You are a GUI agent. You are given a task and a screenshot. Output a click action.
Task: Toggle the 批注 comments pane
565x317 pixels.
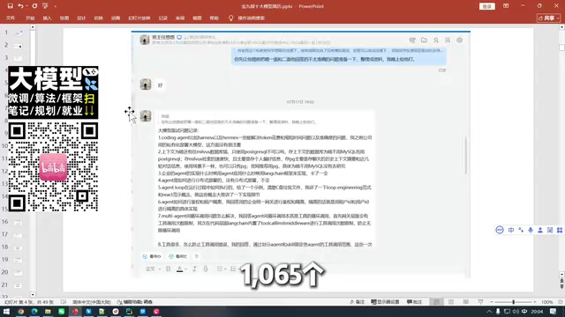[x=414, y=302]
